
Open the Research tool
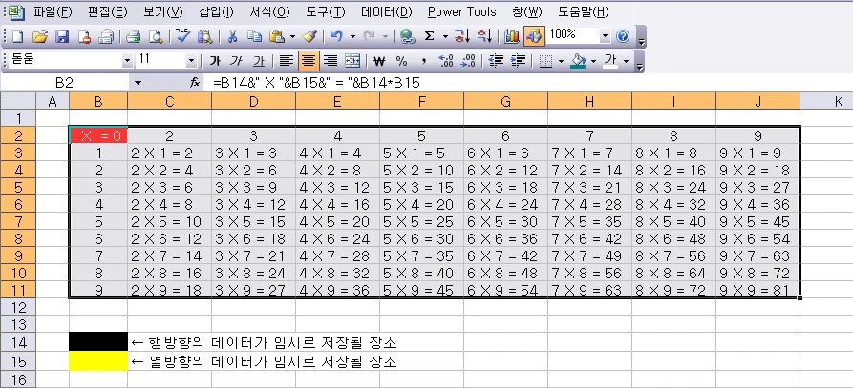(205, 36)
